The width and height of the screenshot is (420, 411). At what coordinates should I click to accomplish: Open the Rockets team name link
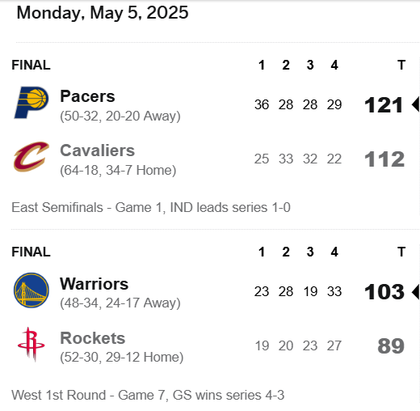(x=93, y=338)
